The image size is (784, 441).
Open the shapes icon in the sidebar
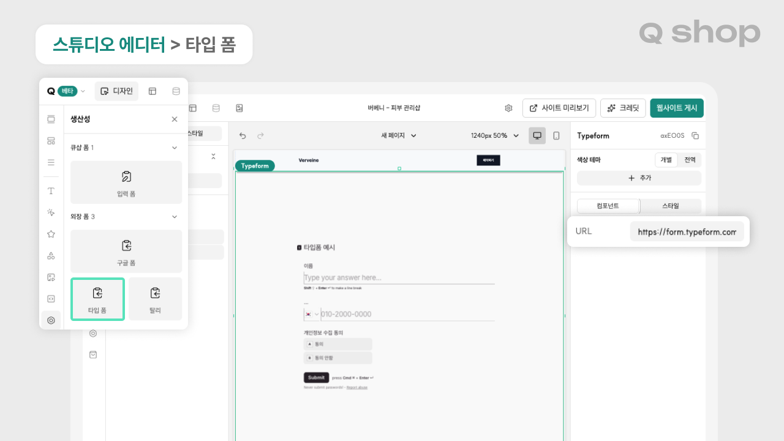pyautogui.click(x=51, y=256)
